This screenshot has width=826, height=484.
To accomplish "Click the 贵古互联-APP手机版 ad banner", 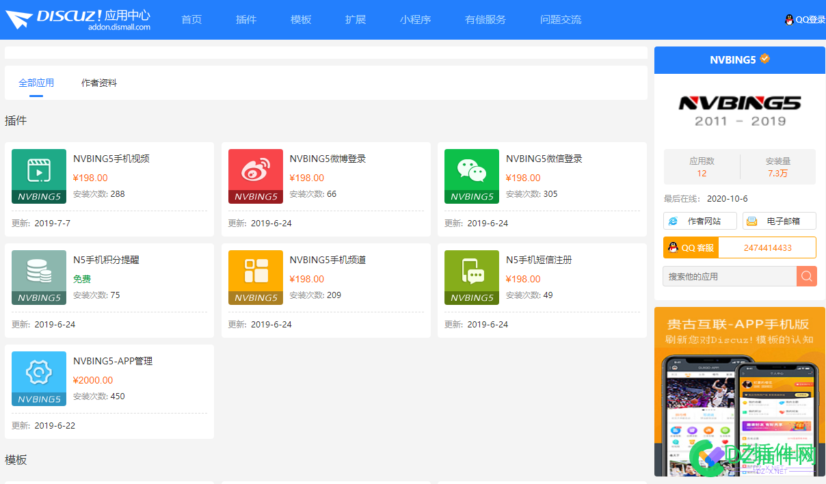I will click(740, 392).
